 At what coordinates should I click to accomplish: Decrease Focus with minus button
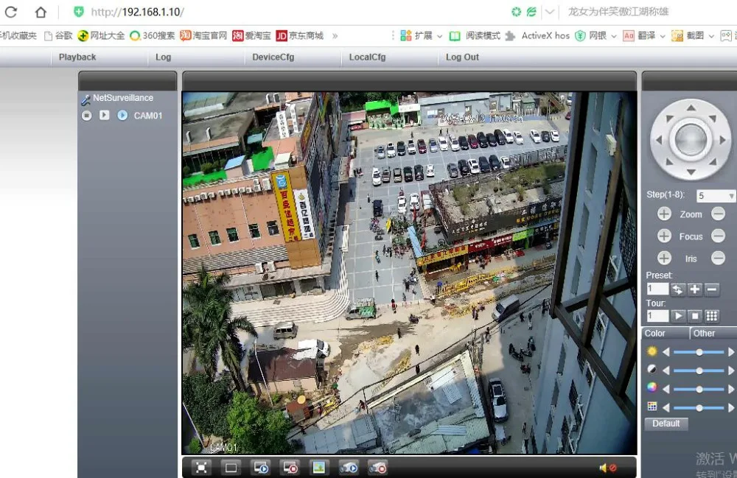(718, 236)
